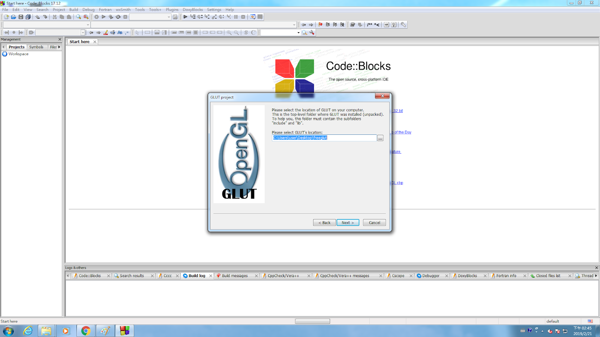
Task: Click the New file toolbar icon
Action: (x=6, y=17)
